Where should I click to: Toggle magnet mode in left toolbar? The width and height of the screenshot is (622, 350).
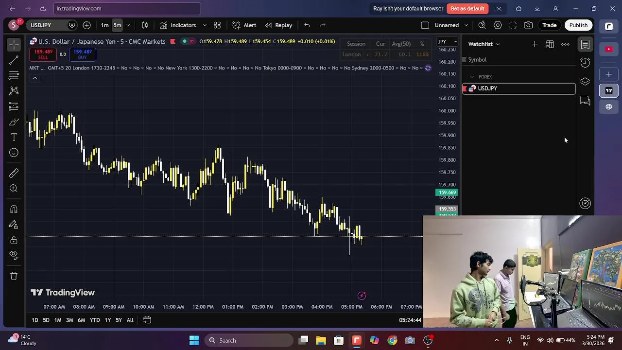click(x=14, y=209)
